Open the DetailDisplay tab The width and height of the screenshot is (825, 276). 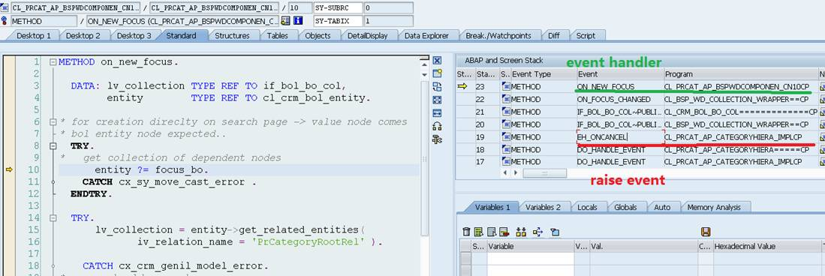[367, 36]
